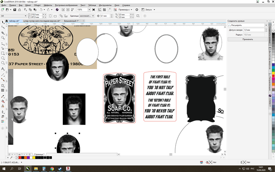Open the zoom level 150% dropdown
Screen dimensions: 275x172
pos(89,10)
